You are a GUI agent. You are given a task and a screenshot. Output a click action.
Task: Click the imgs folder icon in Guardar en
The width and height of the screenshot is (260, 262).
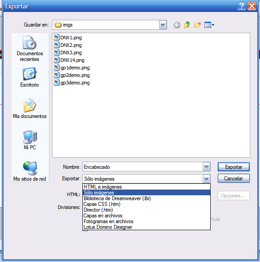[x=58, y=25]
